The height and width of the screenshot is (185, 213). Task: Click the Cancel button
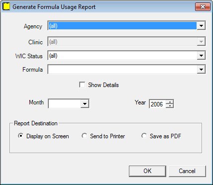pyautogui.click(x=187, y=171)
